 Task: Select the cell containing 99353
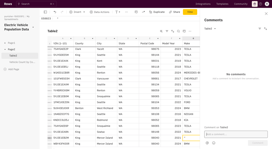[x=150, y=108]
